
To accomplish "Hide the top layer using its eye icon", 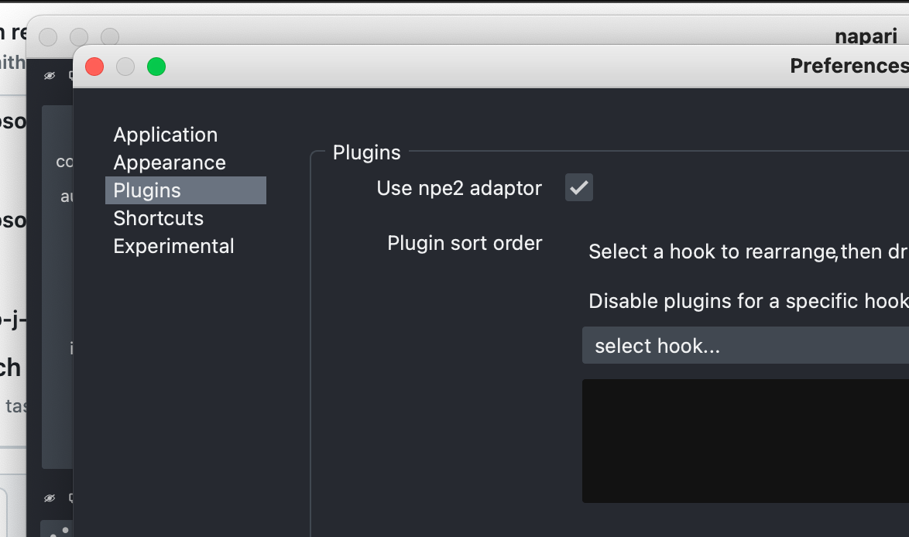I will [x=49, y=76].
